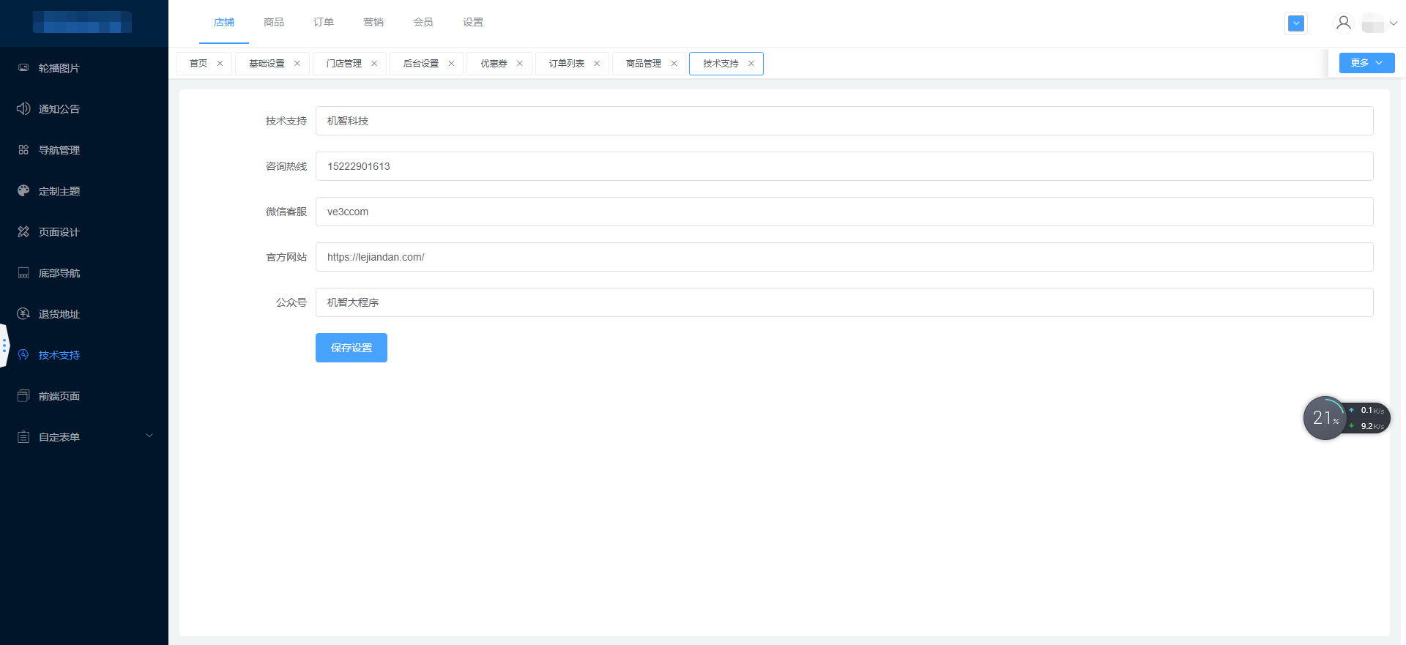
Task: Click the 通知公告 speaker icon
Action: coord(23,108)
